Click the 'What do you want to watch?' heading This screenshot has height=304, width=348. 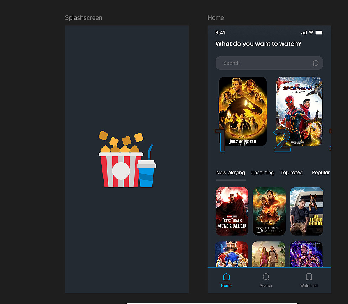tap(258, 44)
